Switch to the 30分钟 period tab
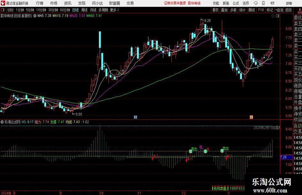The width and height of the screenshot is (302, 195). point(53,10)
